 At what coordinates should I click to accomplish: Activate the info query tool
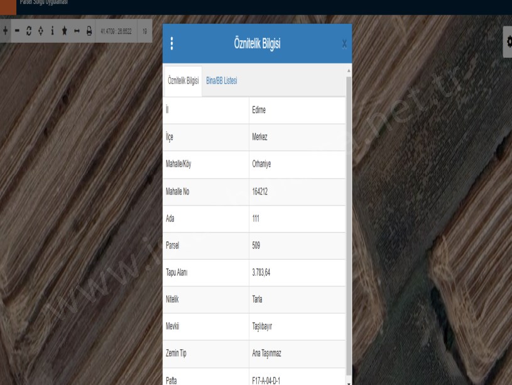point(53,31)
